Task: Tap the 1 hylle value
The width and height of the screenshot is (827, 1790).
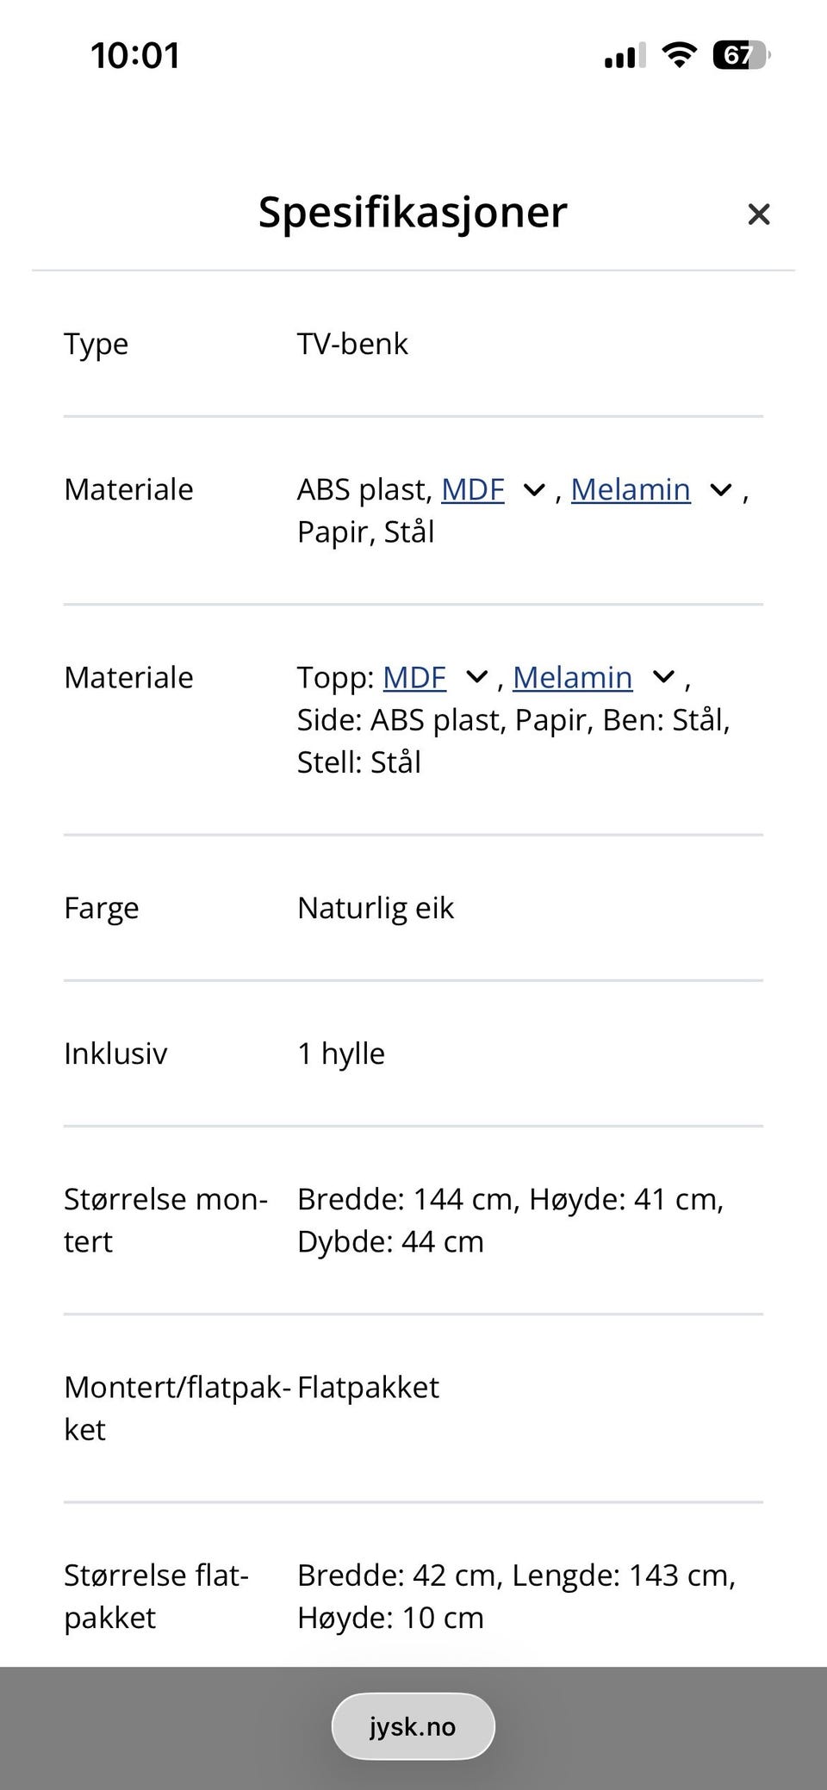Action: 341,1053
